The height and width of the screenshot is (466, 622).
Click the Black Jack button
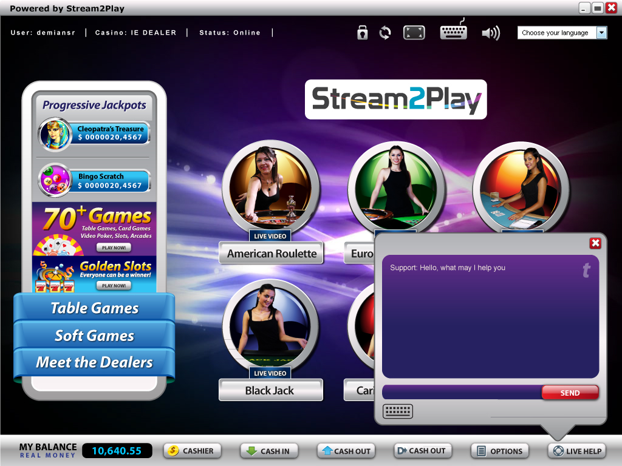[270, 390]
